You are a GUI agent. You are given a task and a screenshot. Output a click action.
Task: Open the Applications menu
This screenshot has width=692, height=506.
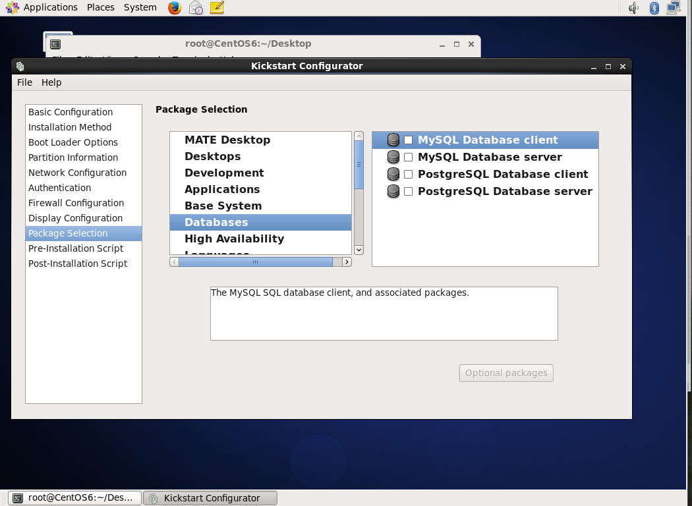51,7
